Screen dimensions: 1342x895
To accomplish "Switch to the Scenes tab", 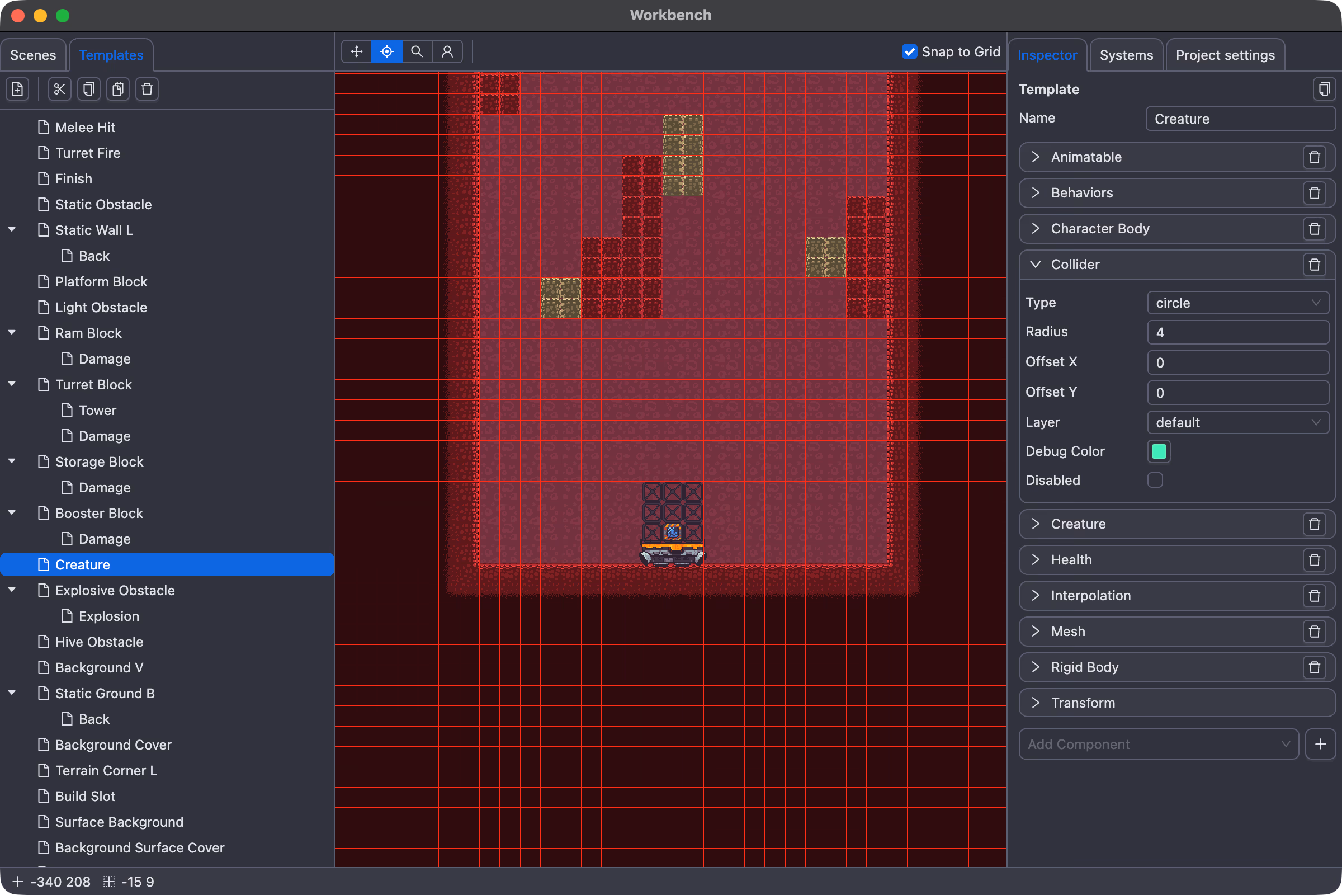I will (33, 55).
